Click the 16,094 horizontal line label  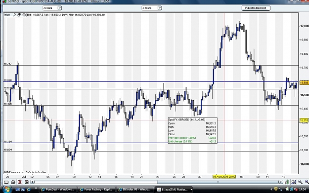click(8, 150)
